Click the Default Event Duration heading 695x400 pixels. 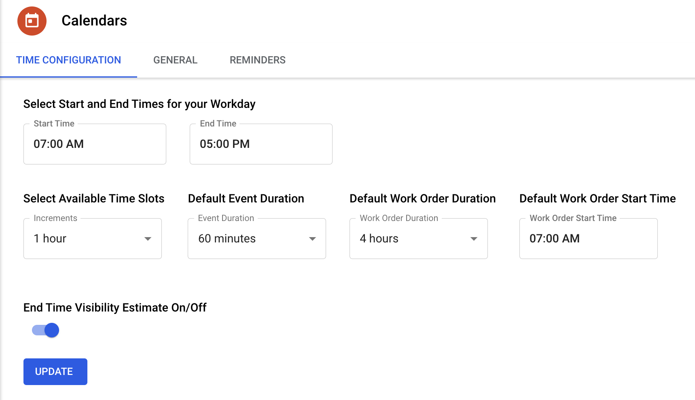[246, 198]
